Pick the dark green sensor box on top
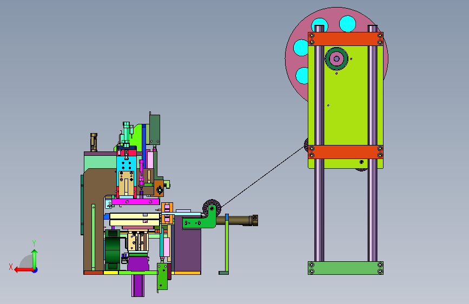The width and height of the screenshot is (469, 304). coord(155,129)
